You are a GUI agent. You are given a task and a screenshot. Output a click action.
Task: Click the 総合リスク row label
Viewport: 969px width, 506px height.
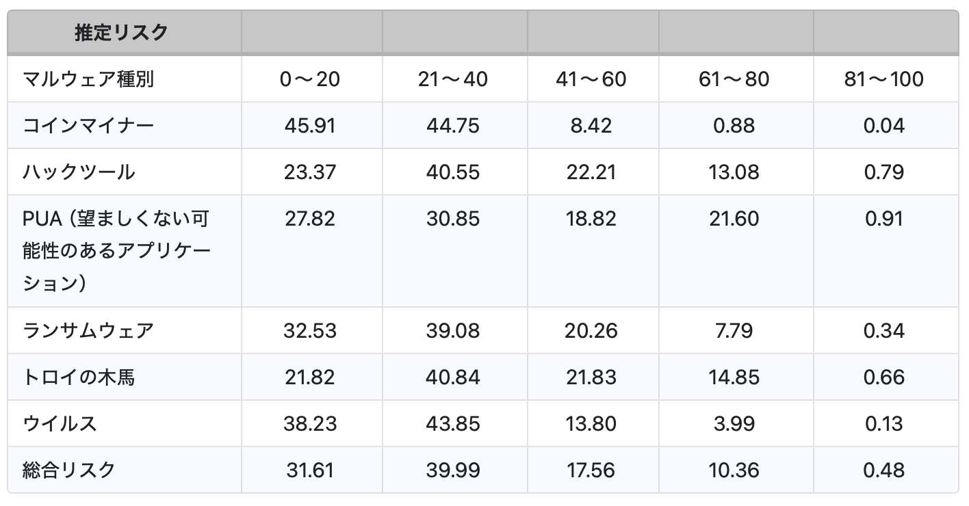[x=69, y=470]
